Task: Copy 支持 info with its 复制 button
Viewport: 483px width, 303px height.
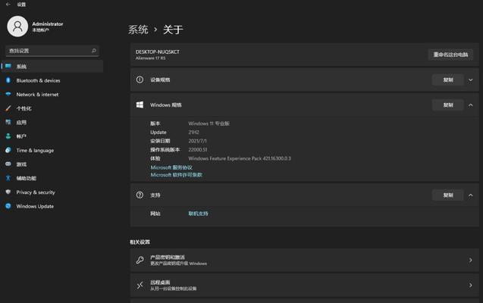Action: (x=448, y=195)
